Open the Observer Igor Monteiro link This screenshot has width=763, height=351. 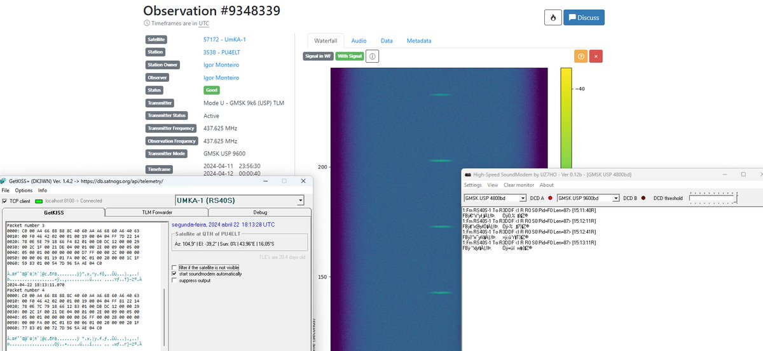(x=221, y=77)
